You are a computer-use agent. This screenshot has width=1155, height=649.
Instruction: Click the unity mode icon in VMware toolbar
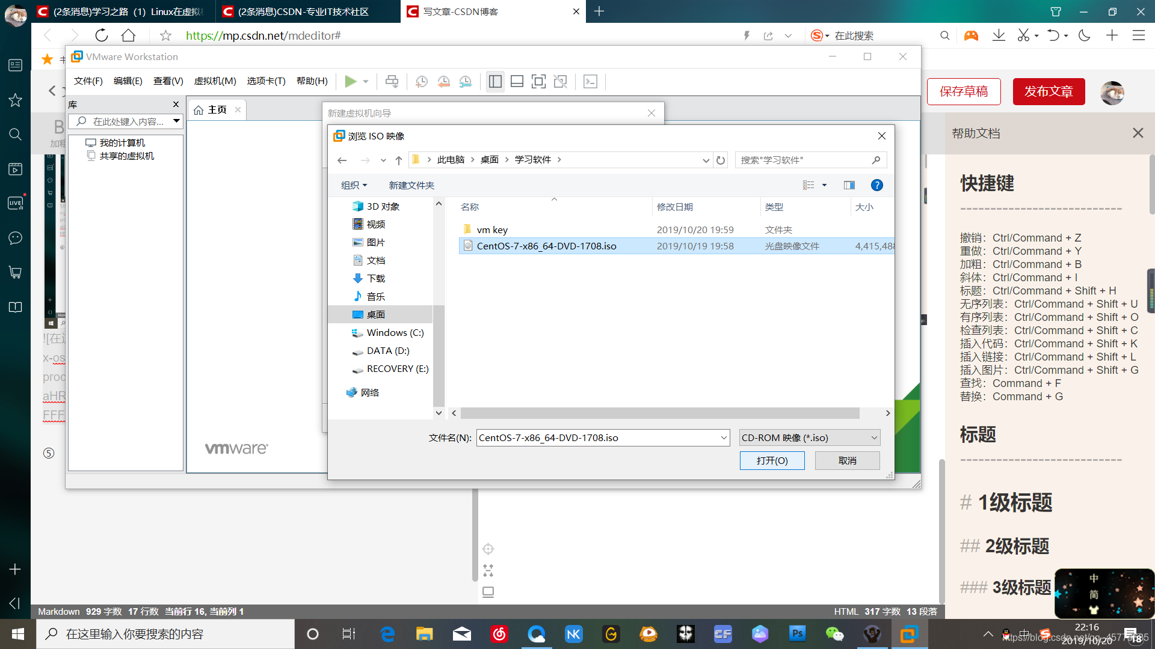(561, 81)
